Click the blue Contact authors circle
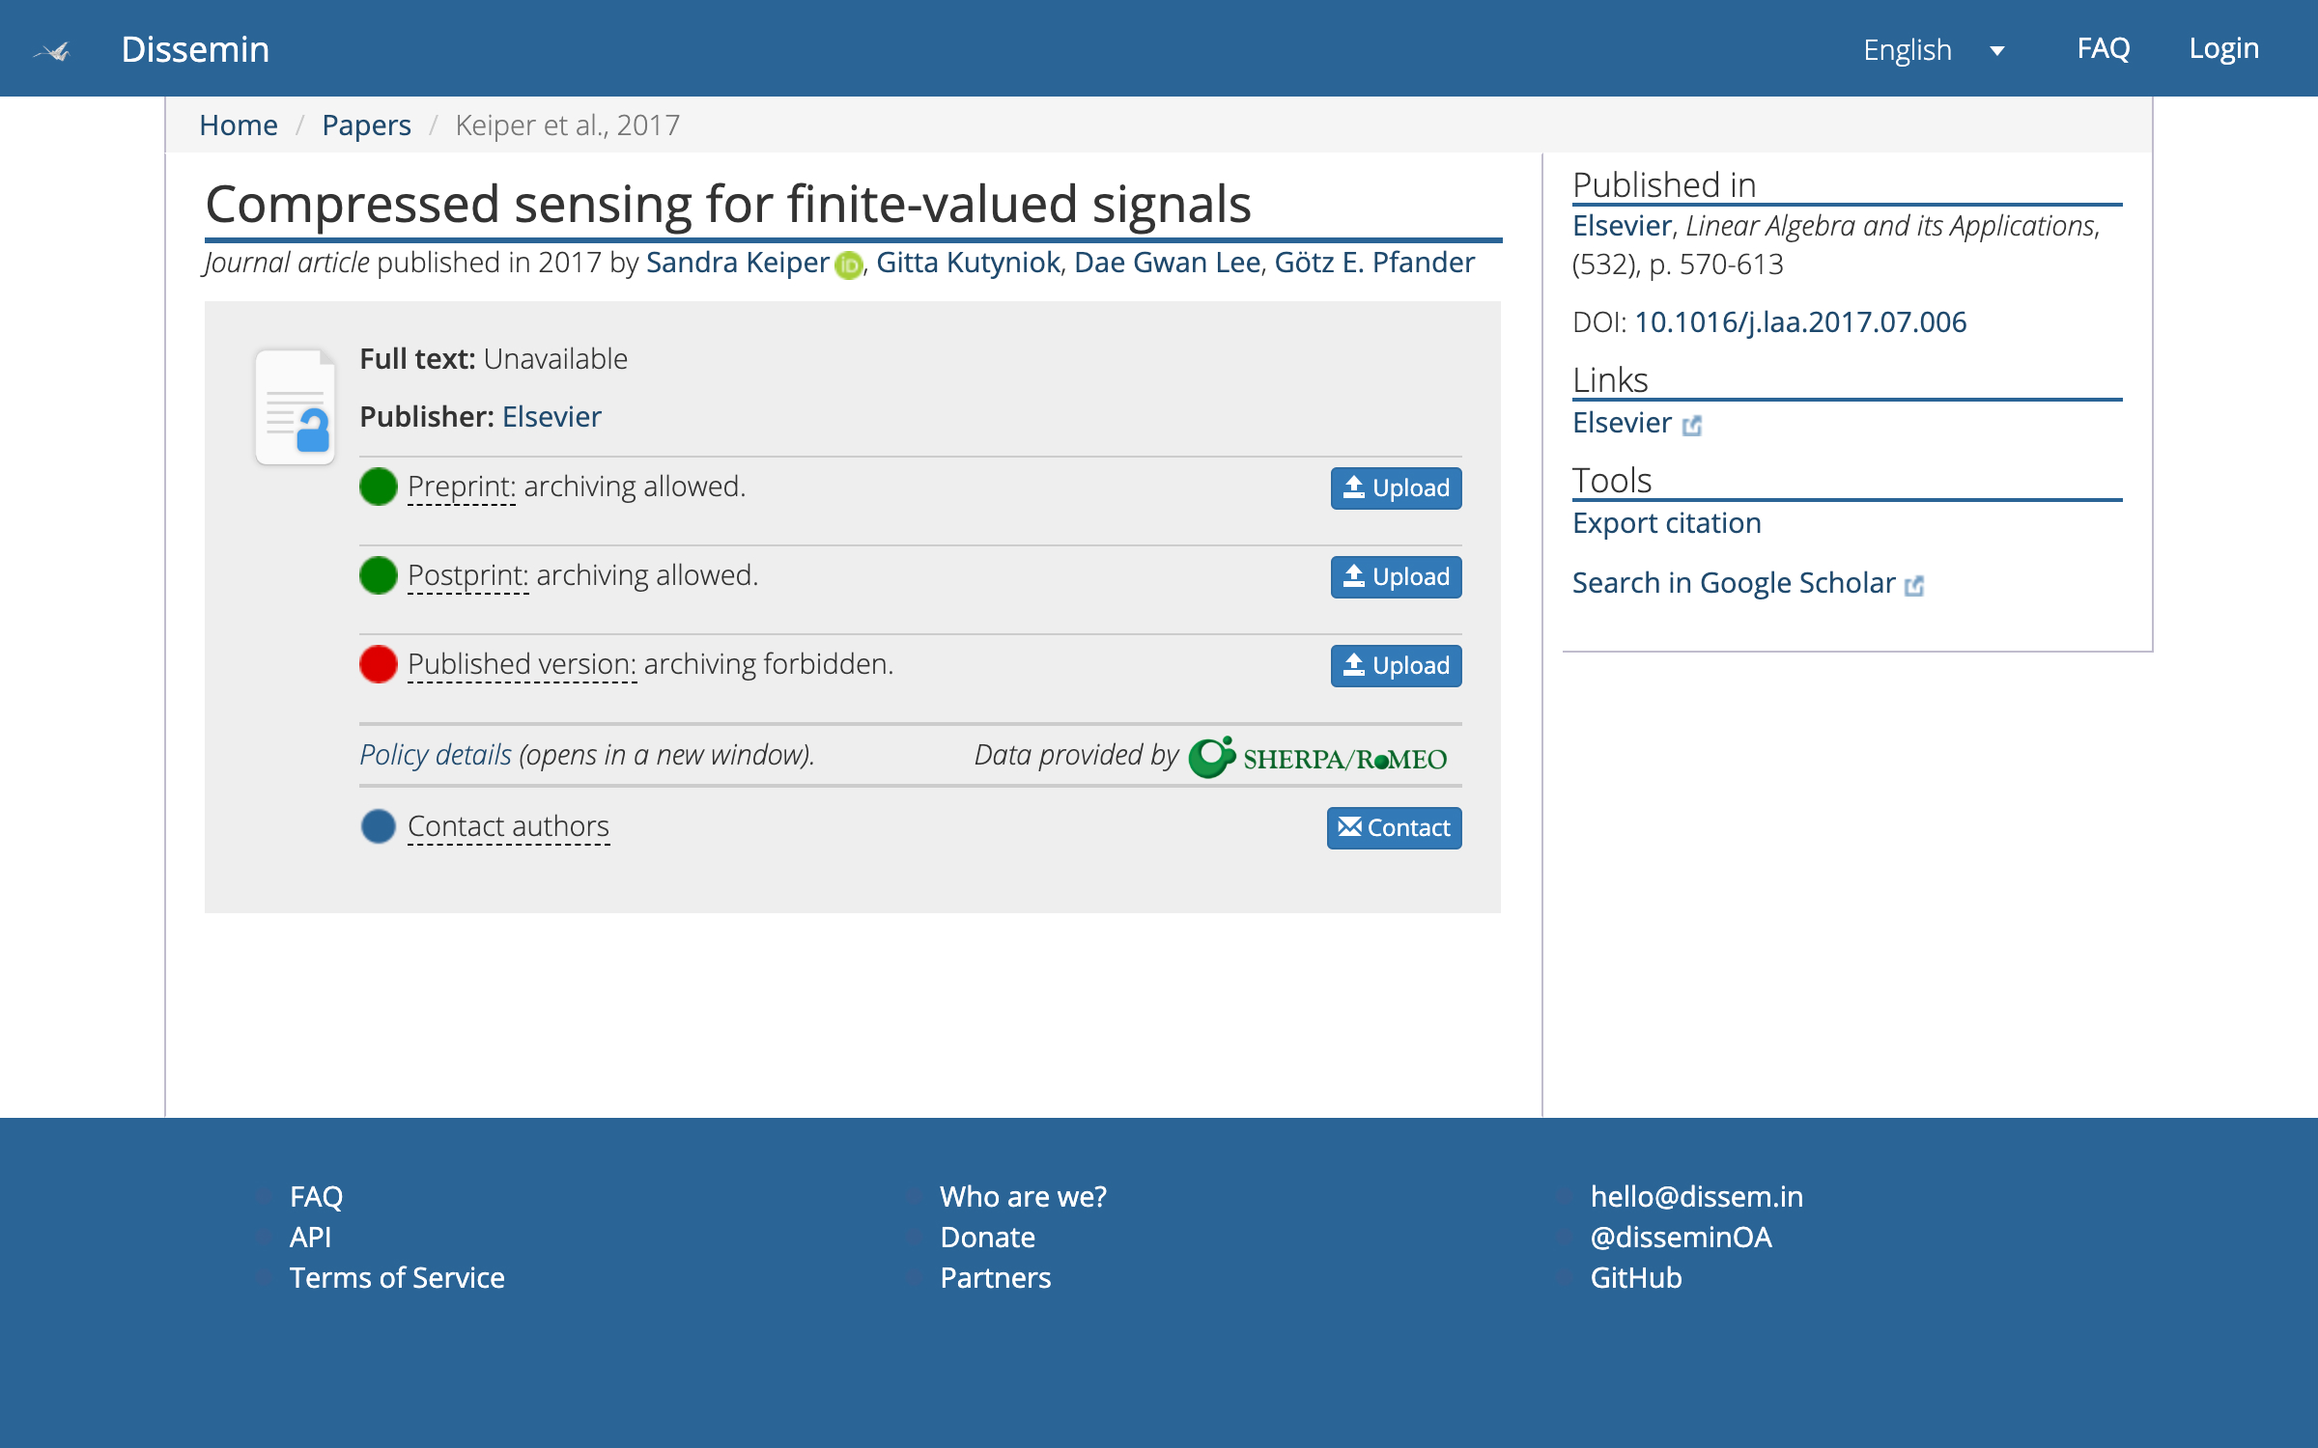The width and height of the screenshot is (2318, 1448). pyautogui.click(x=379, y=826)
